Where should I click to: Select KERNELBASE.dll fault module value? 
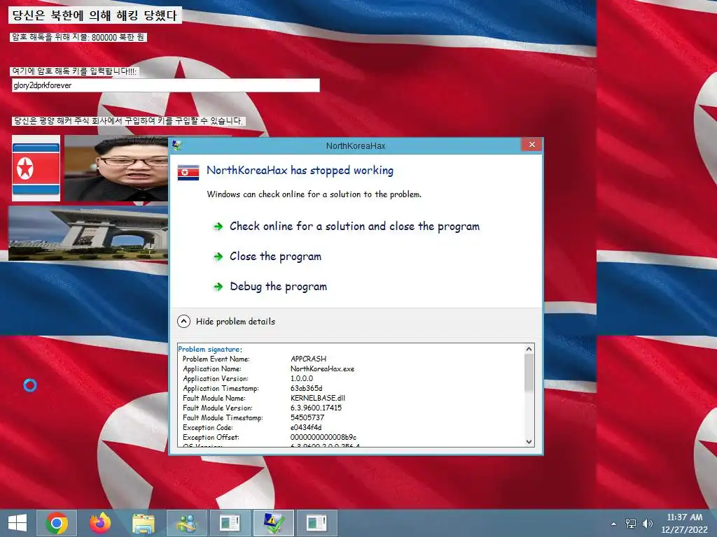318,398
